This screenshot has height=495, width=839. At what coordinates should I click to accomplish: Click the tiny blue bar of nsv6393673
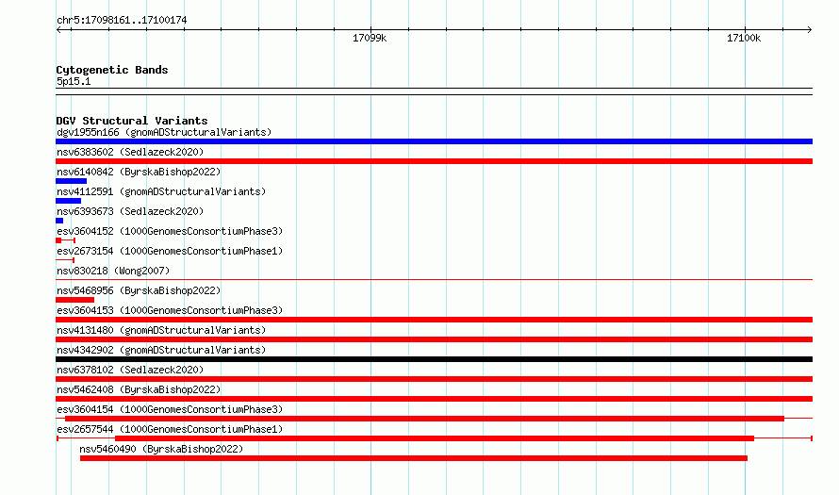59,221
